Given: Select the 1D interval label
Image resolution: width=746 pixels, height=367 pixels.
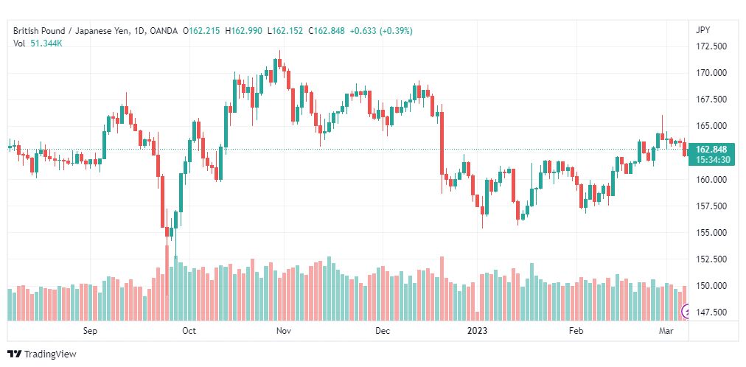Looking at the screenshot, I should point(139,31).
